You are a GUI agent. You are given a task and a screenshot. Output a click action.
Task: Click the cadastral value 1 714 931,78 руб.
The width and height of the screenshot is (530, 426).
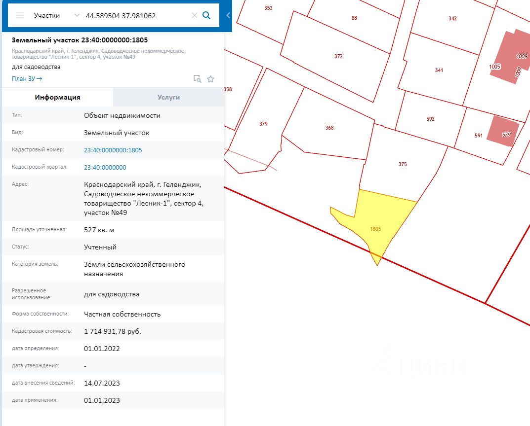pos(113,331)
